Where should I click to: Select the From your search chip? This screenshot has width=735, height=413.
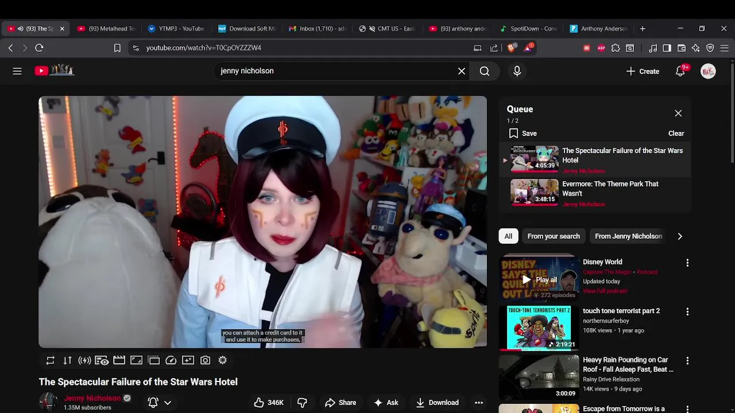(x=554, y=236)
